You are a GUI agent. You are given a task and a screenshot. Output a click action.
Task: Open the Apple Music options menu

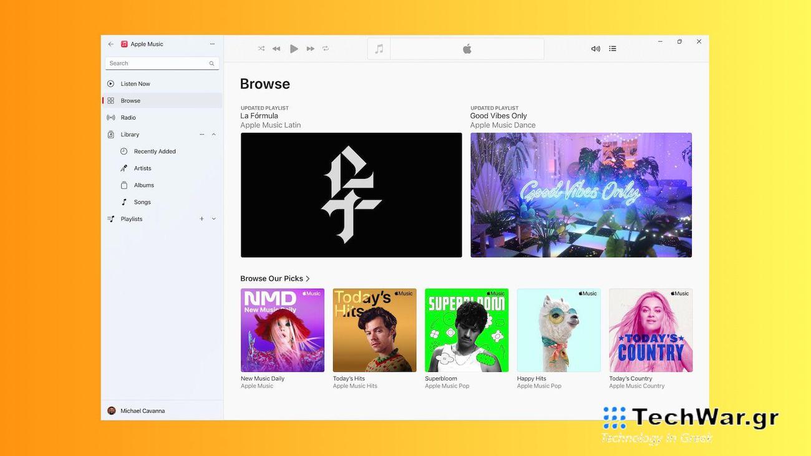click(x=212, y=44)
